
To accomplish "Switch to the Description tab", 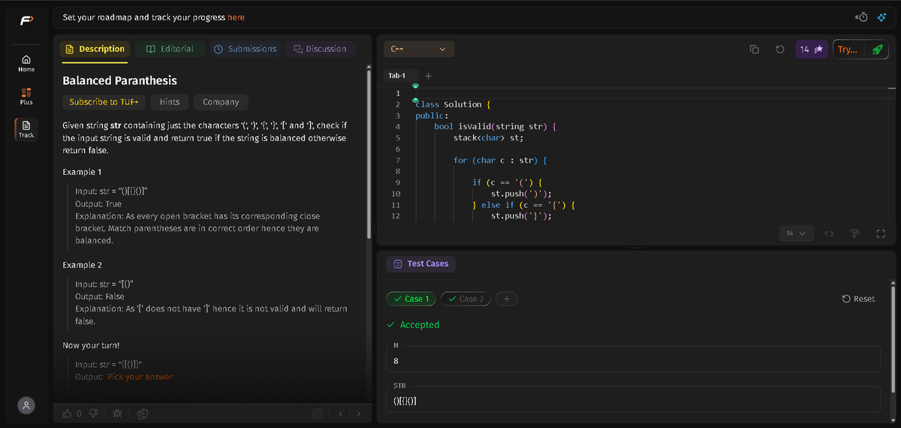I will pyautogui.click(x=95, y=49).
